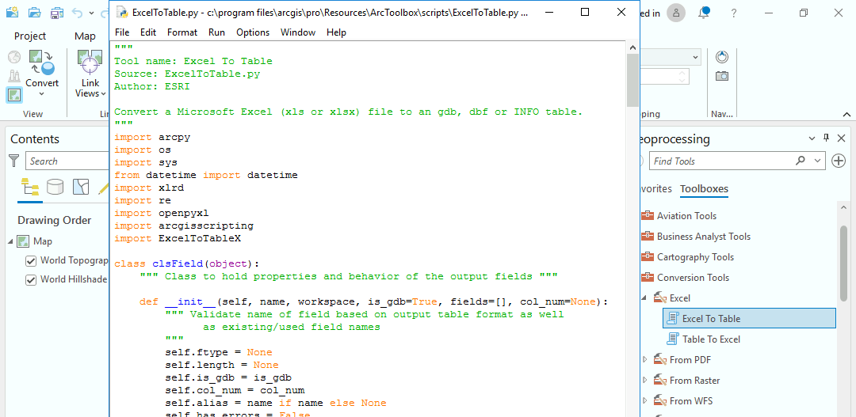This screenshot has width=856, height=417.
Task: Click into the Contents Search box
Action: pos(67,161)
